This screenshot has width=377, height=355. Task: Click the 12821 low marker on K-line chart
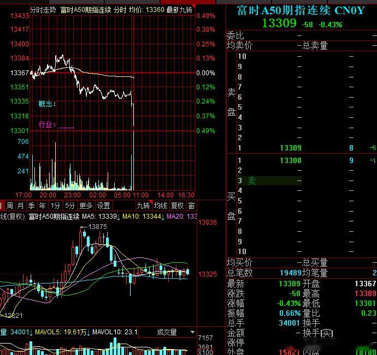[x=14, y=316]
